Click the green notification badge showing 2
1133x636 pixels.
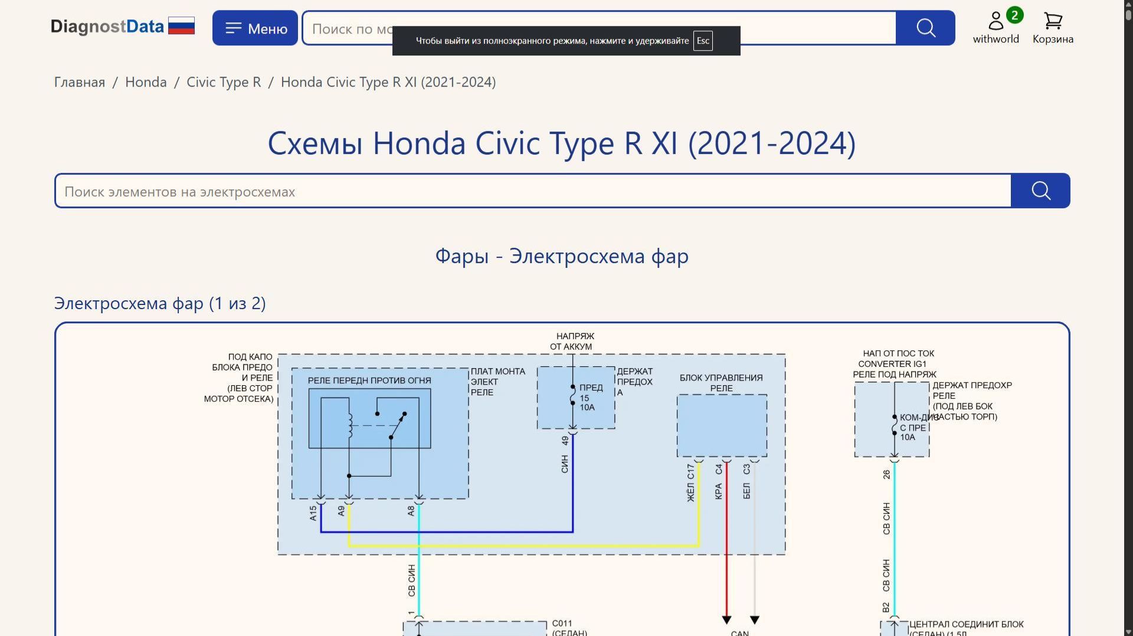pyautogui.click(x=1015, y=15)
